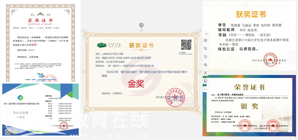Select the 金奖 gold award certificate image
298x140 pixels.
pyautogui.click(x=142, y=72)
